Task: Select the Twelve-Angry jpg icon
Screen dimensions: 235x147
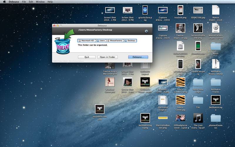Action: (x=180, y=28)
